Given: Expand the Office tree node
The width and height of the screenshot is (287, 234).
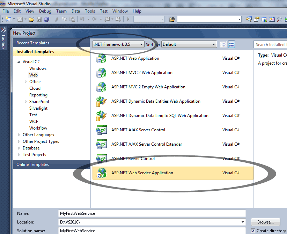Looking at the screenshot, I should [x=25, y=82].
